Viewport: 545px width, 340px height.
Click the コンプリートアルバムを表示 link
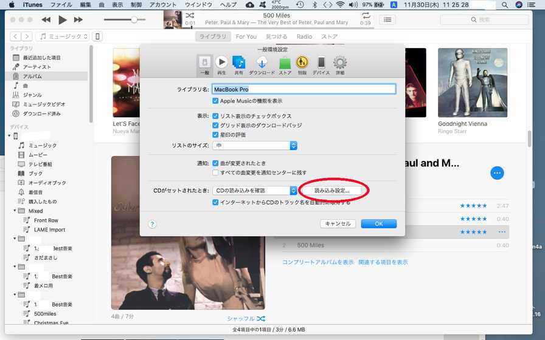point(318,262)
